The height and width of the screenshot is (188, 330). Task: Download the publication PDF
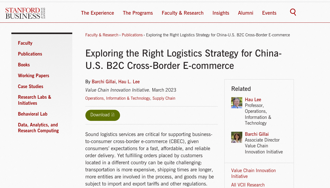103,115
